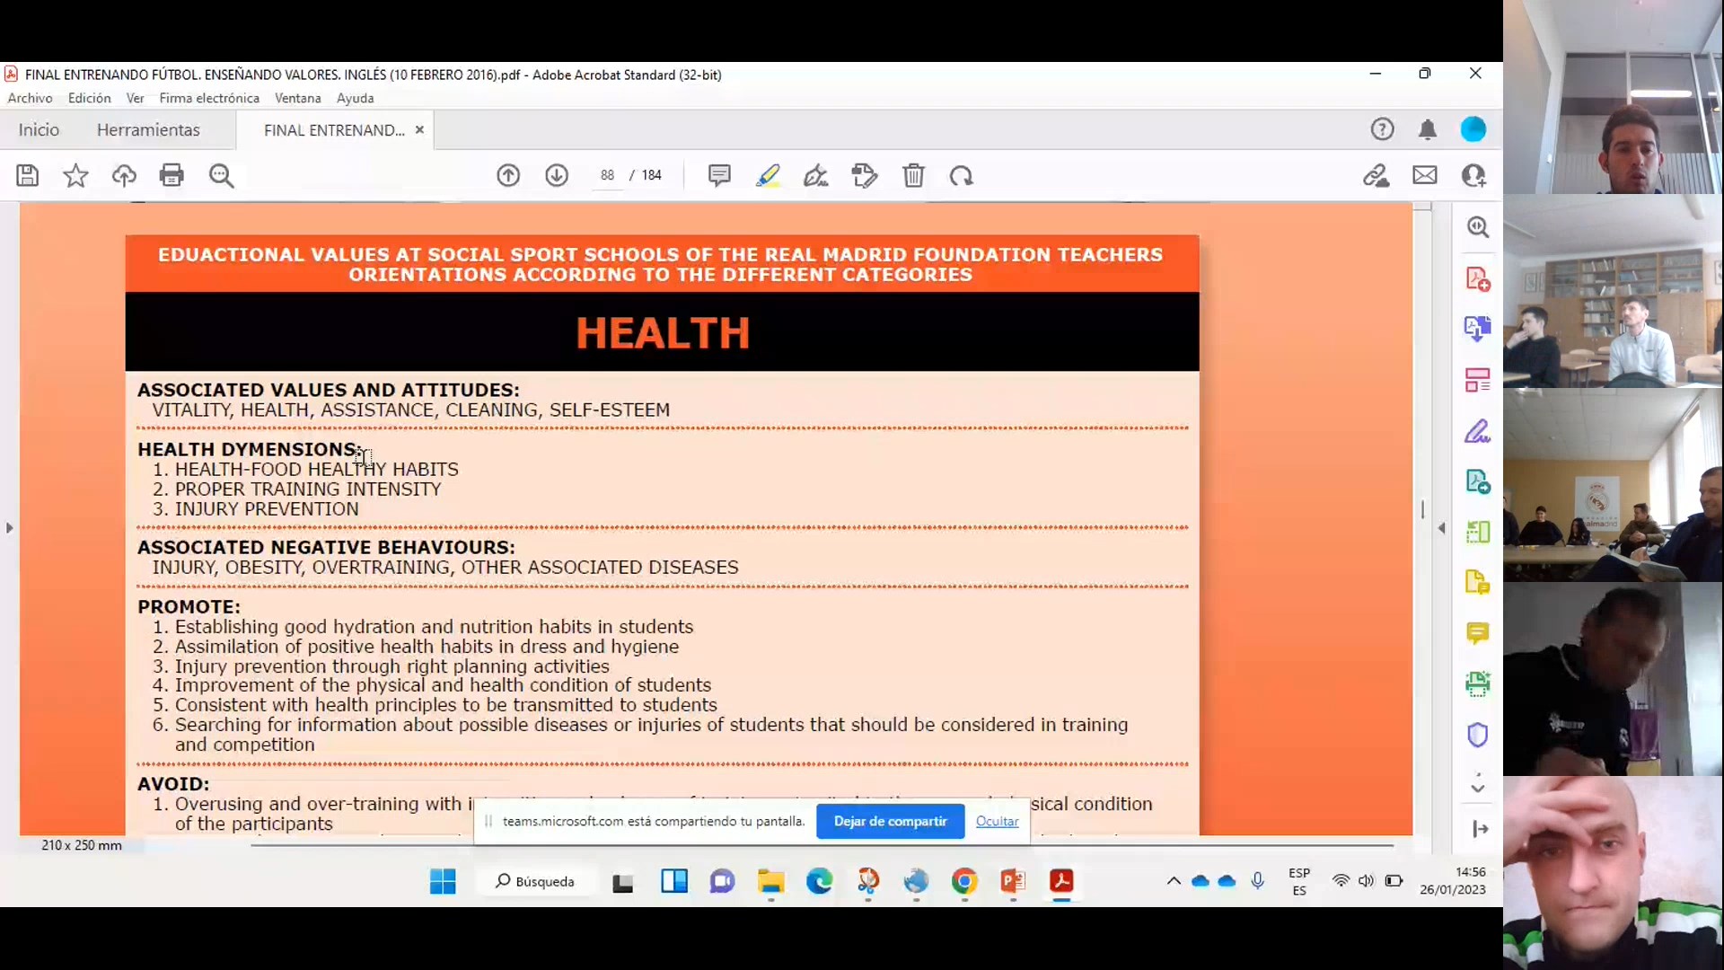This screenshot has height=970, width=1724.
Task: Open the Archivo menu
Action: pyautogui.click(x=30, y=98)
